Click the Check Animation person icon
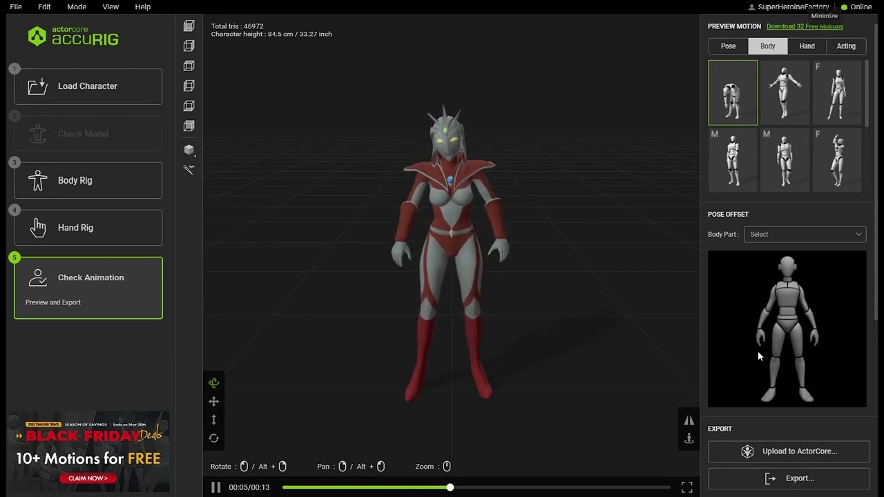The height and width of the screenshot is (497, 884). coord(38,277)
